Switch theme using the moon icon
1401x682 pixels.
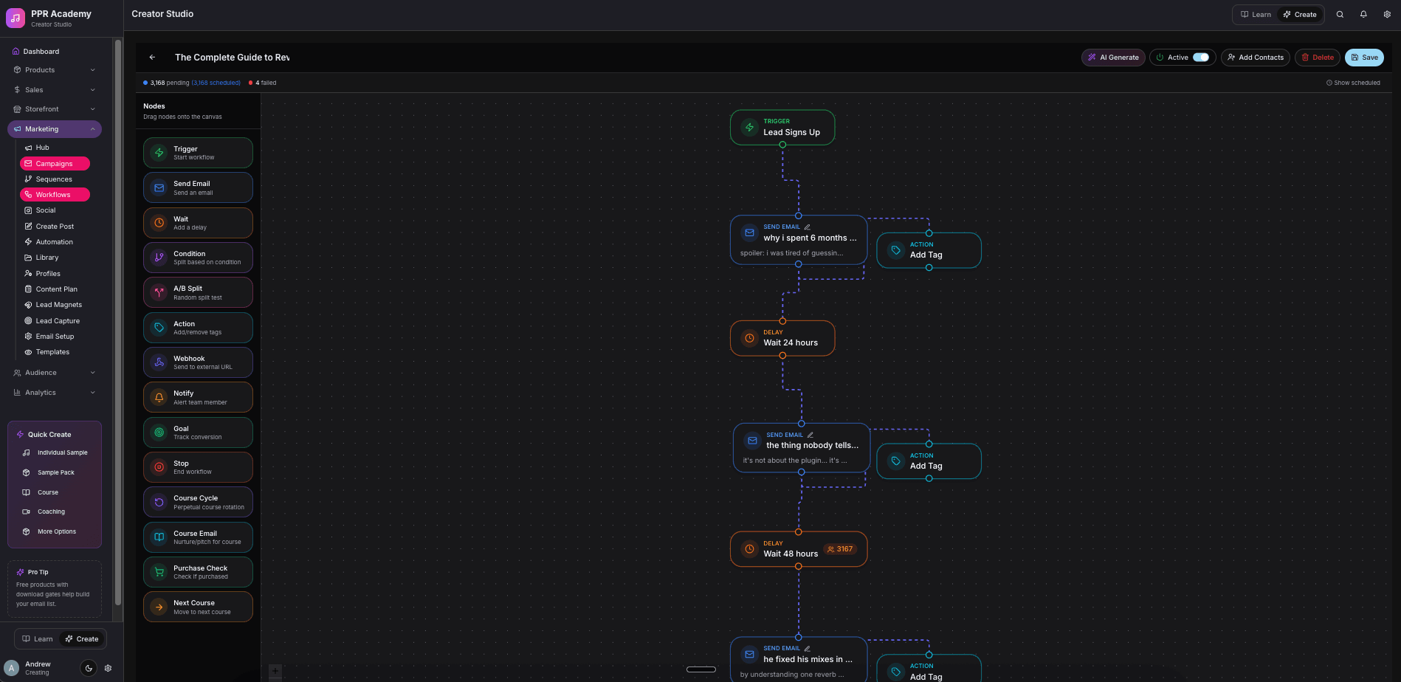tap(89, 667)
